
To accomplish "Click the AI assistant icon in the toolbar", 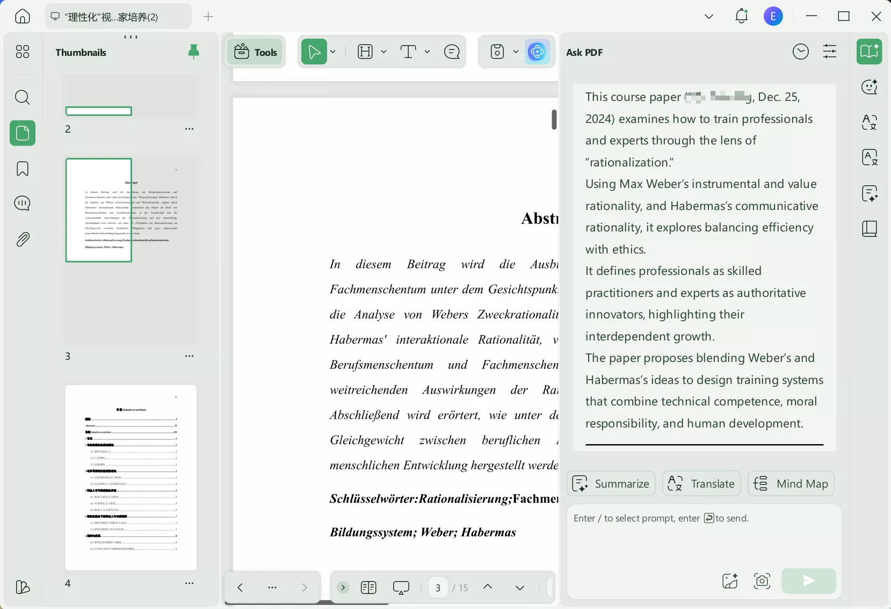I will [x=538, y=52].
